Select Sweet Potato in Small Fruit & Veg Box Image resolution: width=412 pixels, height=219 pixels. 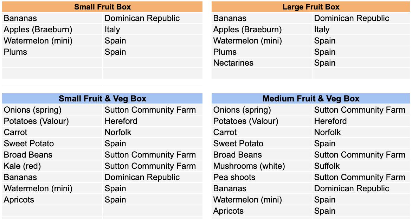52,144
